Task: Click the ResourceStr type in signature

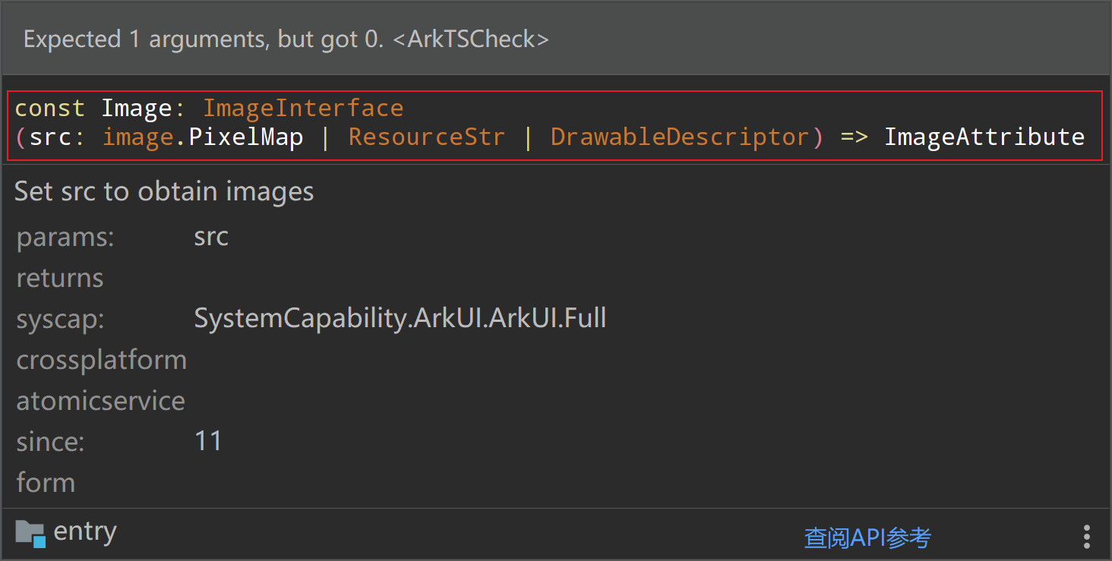Action: 426,137
